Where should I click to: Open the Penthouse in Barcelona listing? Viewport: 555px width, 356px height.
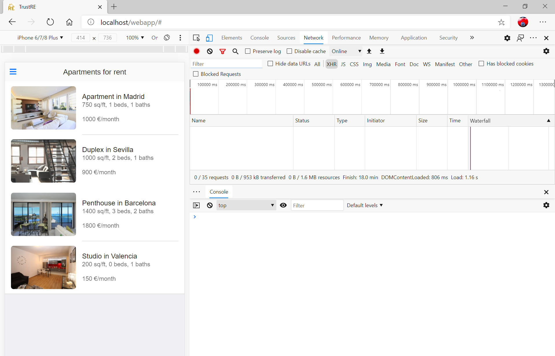(119, 203)
